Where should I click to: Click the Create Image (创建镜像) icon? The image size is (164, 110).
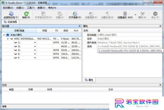[91, 14]
